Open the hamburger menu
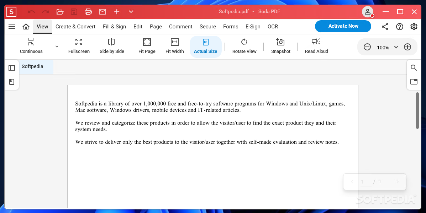The image size is (426, 213). tap(12, 27)
